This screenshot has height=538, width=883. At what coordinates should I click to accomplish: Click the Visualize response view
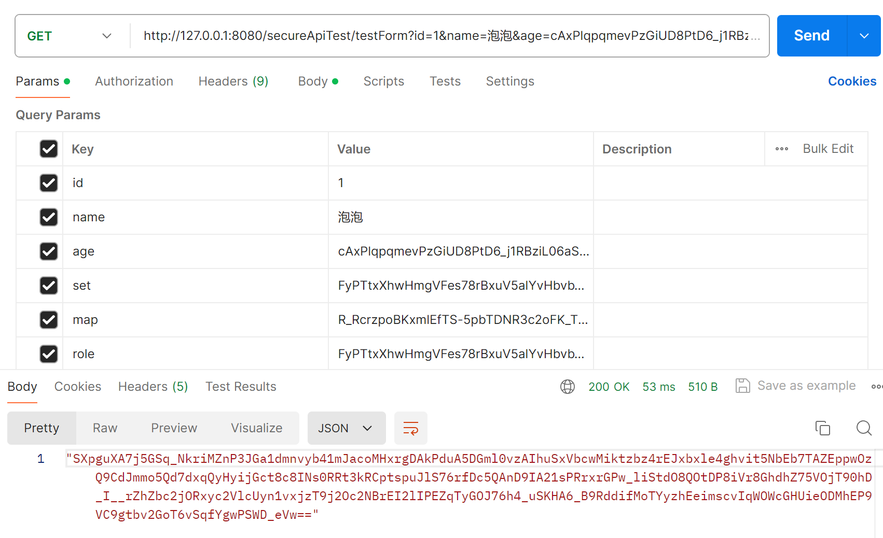pyautogui.click(x=256, y=428)
